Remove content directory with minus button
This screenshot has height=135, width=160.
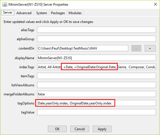136,48
